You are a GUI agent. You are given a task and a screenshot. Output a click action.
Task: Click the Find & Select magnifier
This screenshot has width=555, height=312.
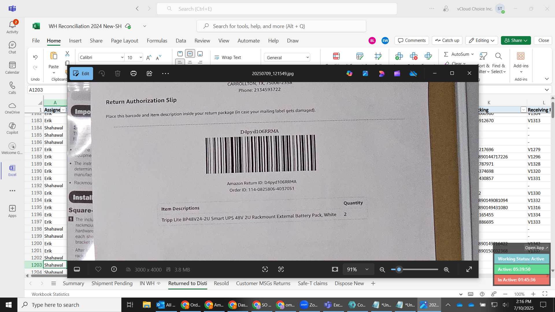[498, 56]
